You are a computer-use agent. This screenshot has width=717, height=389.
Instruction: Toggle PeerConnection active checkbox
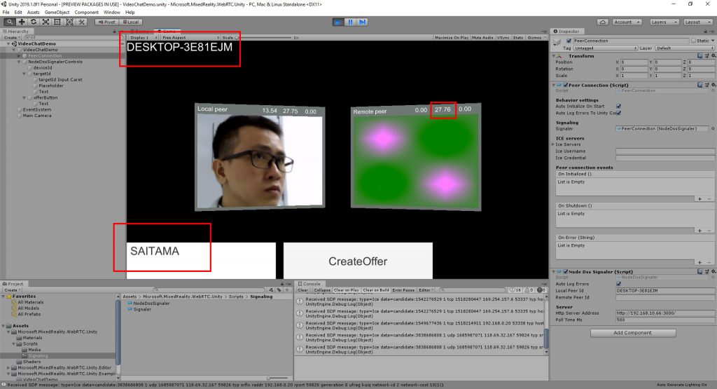(x=569, y=41)
